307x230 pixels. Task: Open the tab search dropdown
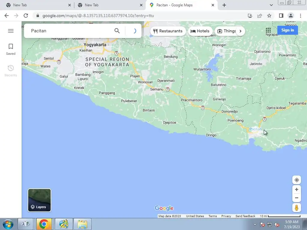[271, 5]
